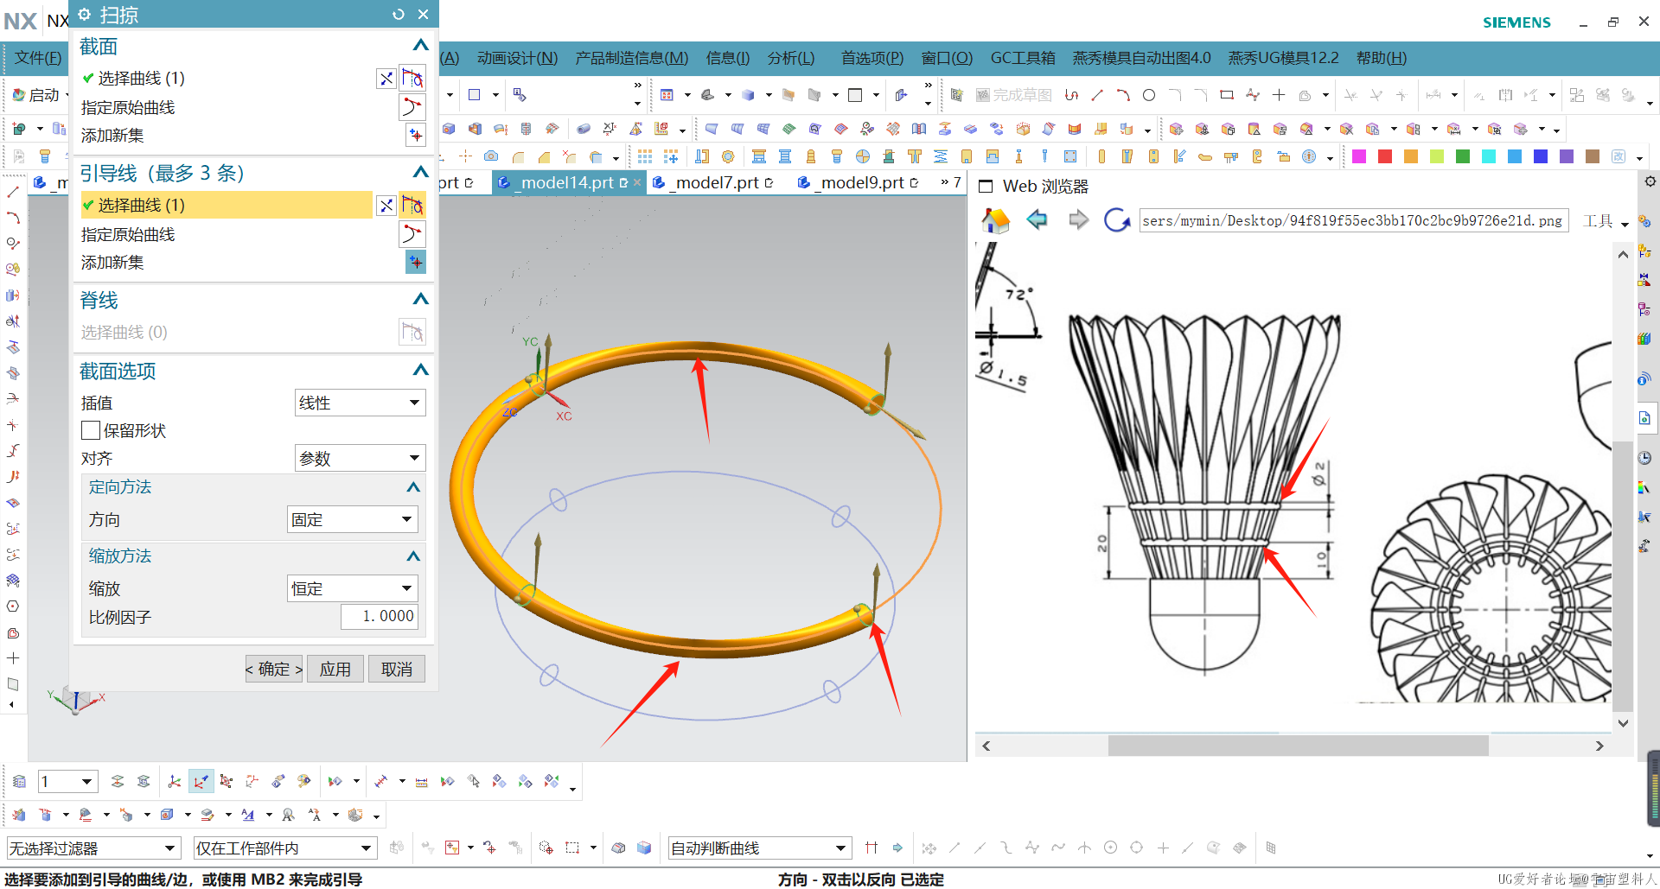Screen dimensions: 1660x889
Task: Click the 应用 button
Action: point(335,669)
